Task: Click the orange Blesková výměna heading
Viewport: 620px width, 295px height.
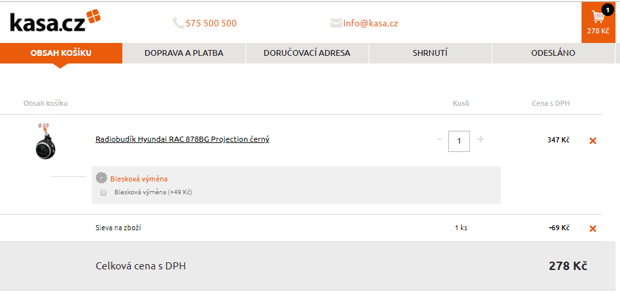Action: (x=138, y=179)
